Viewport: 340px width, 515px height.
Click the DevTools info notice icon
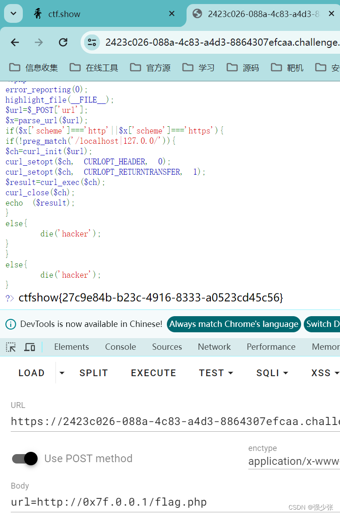[11, 324]
